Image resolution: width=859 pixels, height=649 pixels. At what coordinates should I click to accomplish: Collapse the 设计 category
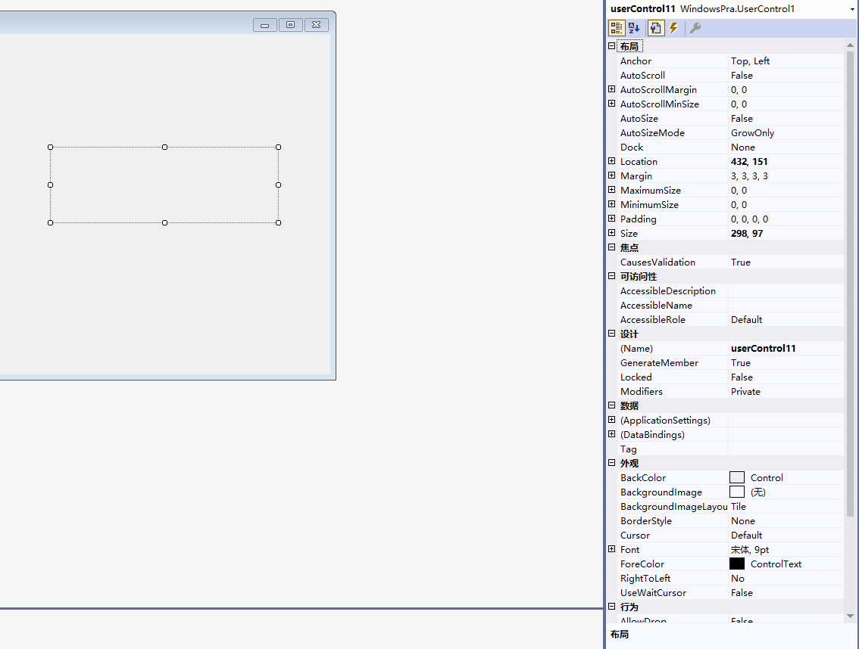[612, 334]
